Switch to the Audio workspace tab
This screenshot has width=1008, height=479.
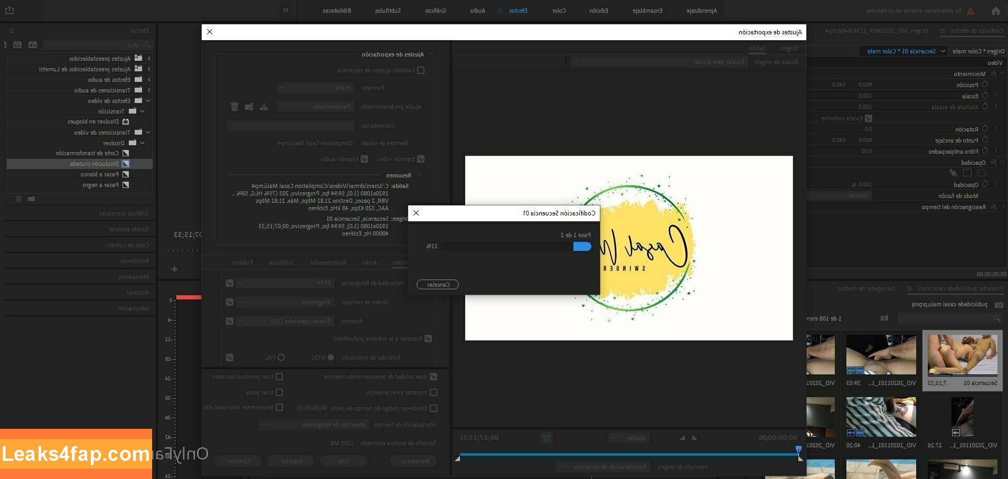(478, 11)
